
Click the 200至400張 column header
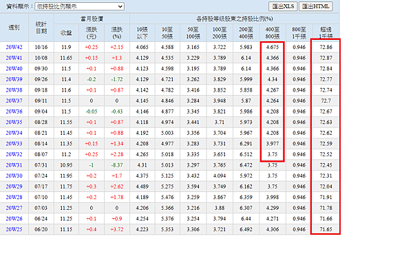(246, 33)
